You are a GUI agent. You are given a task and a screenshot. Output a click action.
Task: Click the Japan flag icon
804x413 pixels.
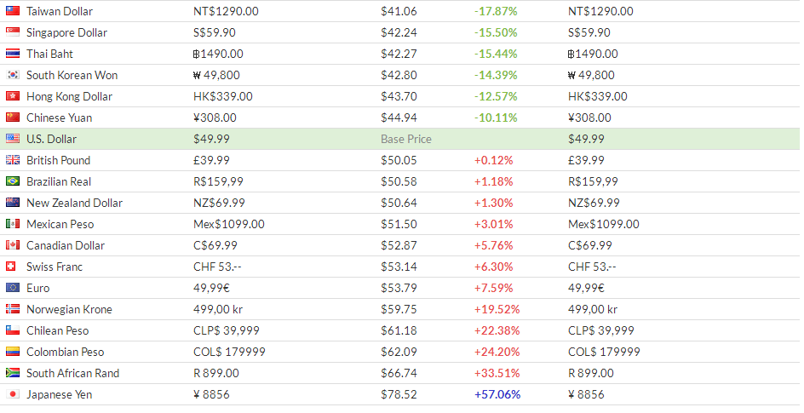pyautogui.click(x=13, y=394)
